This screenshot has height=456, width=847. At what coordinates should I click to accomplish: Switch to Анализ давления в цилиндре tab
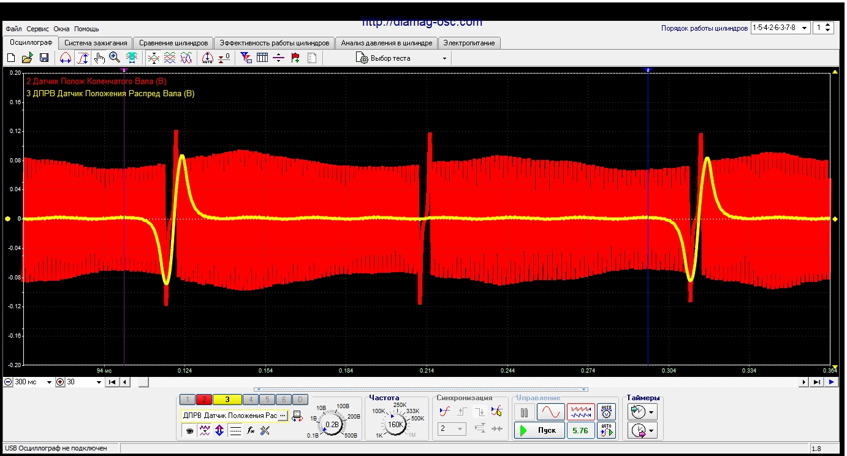click(x=387, y=43)
